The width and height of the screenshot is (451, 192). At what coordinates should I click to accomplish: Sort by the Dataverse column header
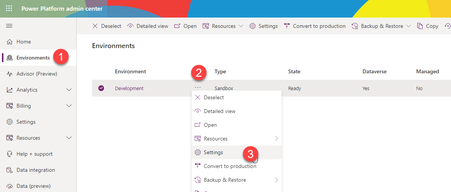374,71
